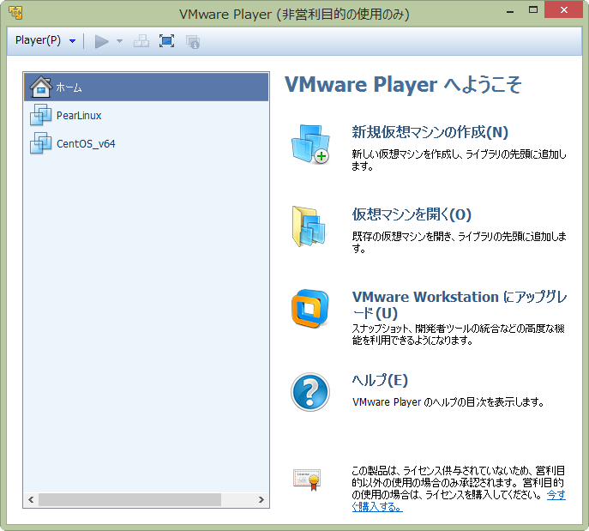The image size is (589, 531).
Task: Click the VMware Player title bar icon
Action: click(15, 13)
